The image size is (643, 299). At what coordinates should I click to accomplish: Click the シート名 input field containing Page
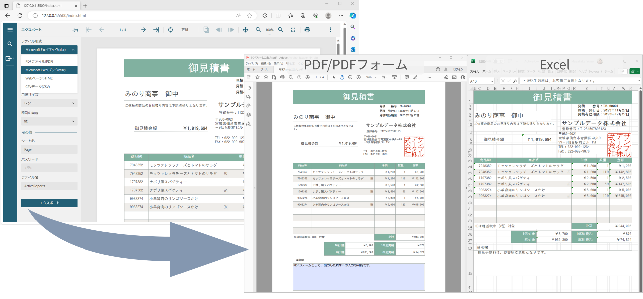[50, 149]
